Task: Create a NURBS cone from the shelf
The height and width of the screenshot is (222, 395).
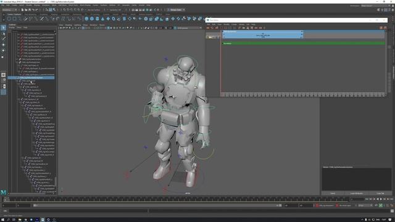Action: pos(102,19)
